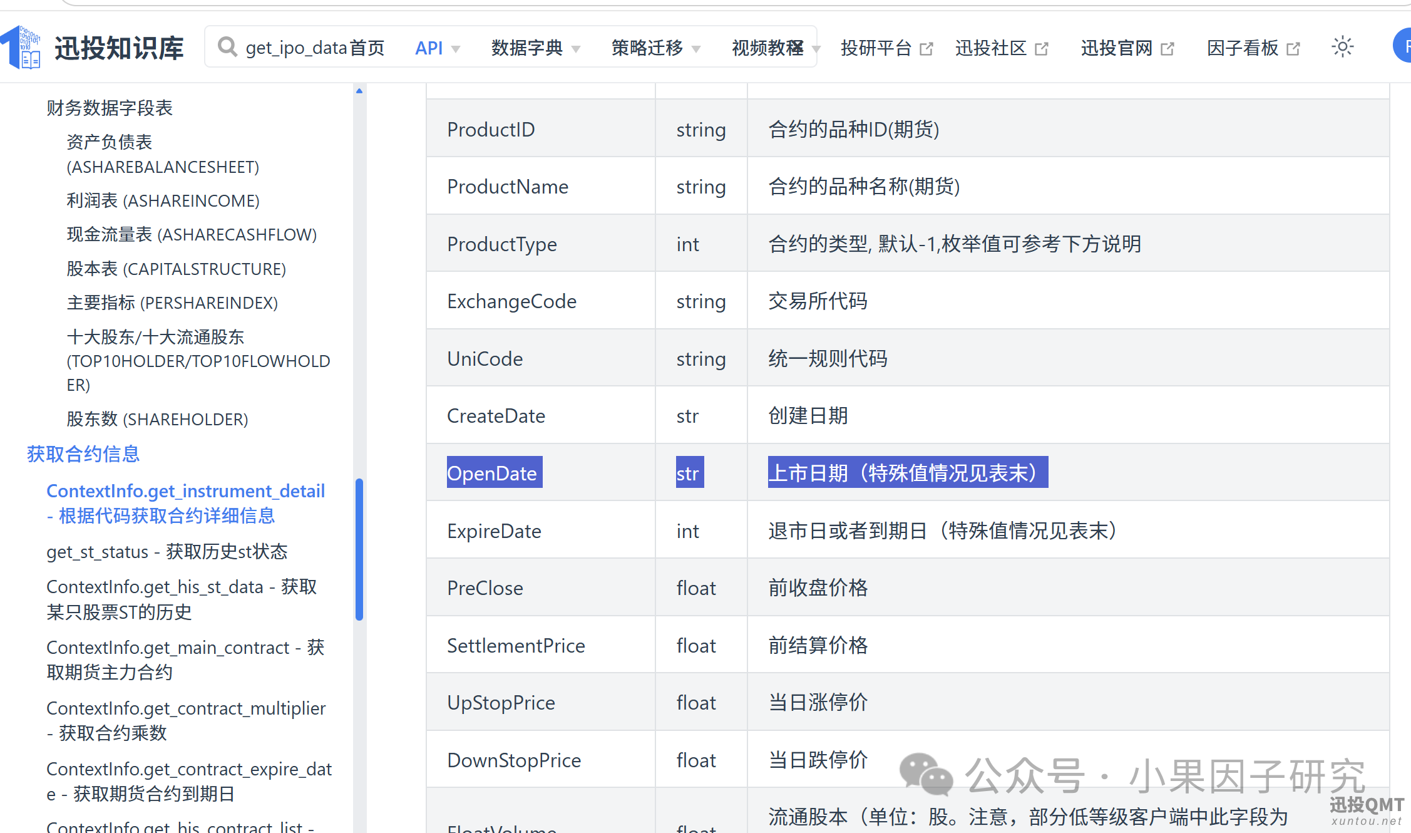The height and width of the screenshot is (833, 1411).
Task: Open 资产负债表 (ASHAREBALANCESHEET) sidebar entry
Action: pos(163,154)
